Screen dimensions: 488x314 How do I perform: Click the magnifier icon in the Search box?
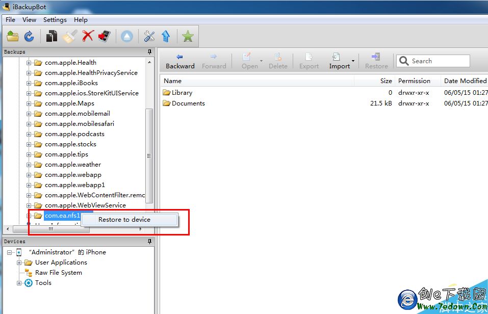click(x=404, y=61)
